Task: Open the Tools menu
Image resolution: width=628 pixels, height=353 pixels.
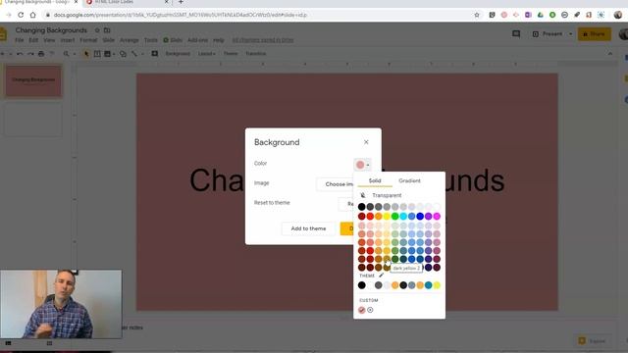Action: pos(150,40)
